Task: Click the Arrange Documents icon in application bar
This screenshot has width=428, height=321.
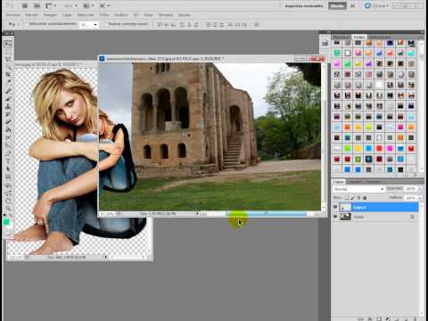Action: [88, 5]
